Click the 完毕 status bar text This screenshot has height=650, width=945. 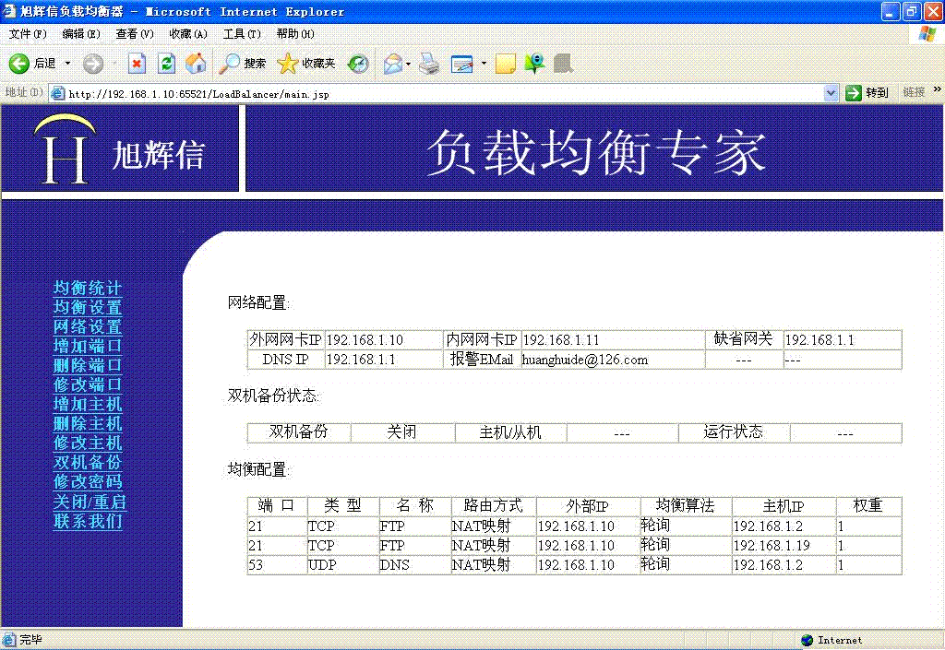(x=30, y=640)
